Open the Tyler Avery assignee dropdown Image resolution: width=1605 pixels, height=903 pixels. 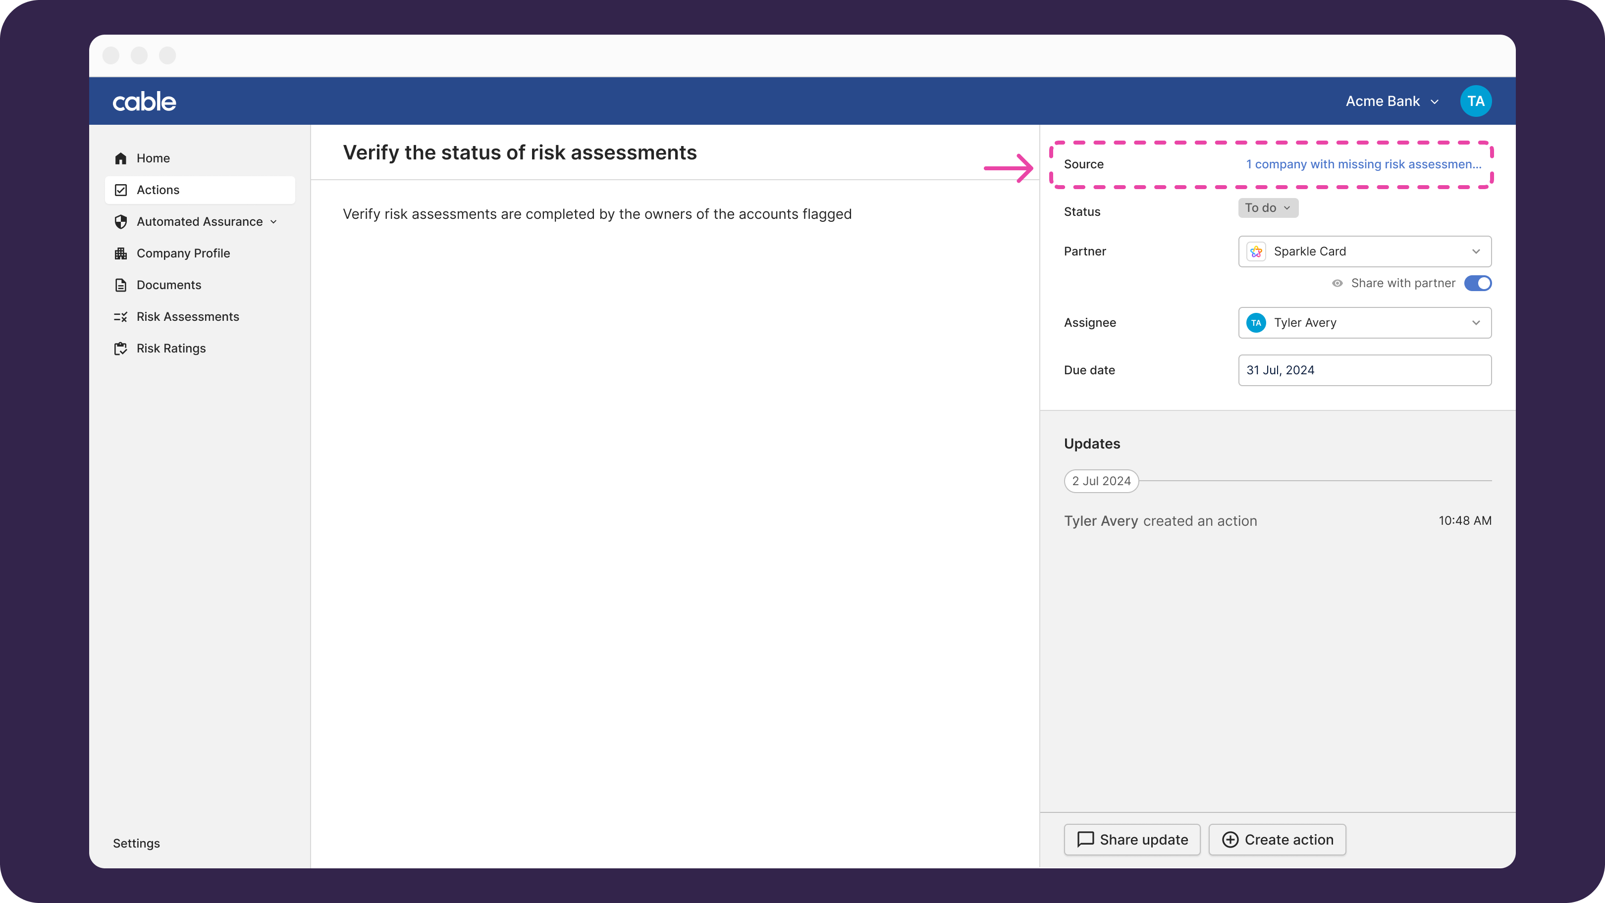point(1365,323)
